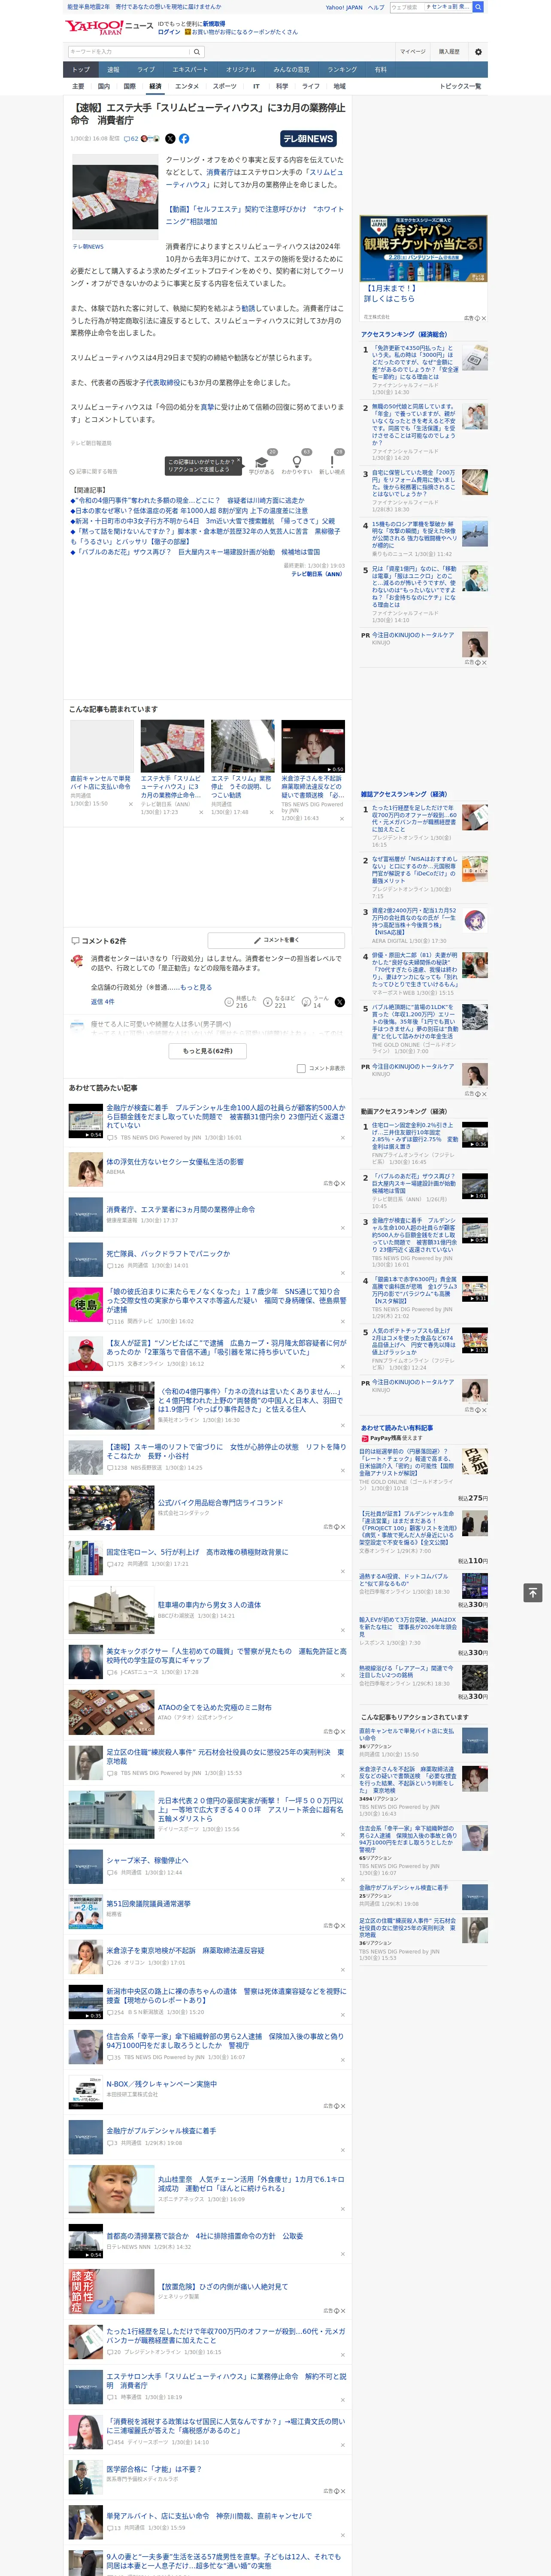This screenshot has width=551, height=2576.
Task: Open the 速報 navigation tab
Action: 113,70
